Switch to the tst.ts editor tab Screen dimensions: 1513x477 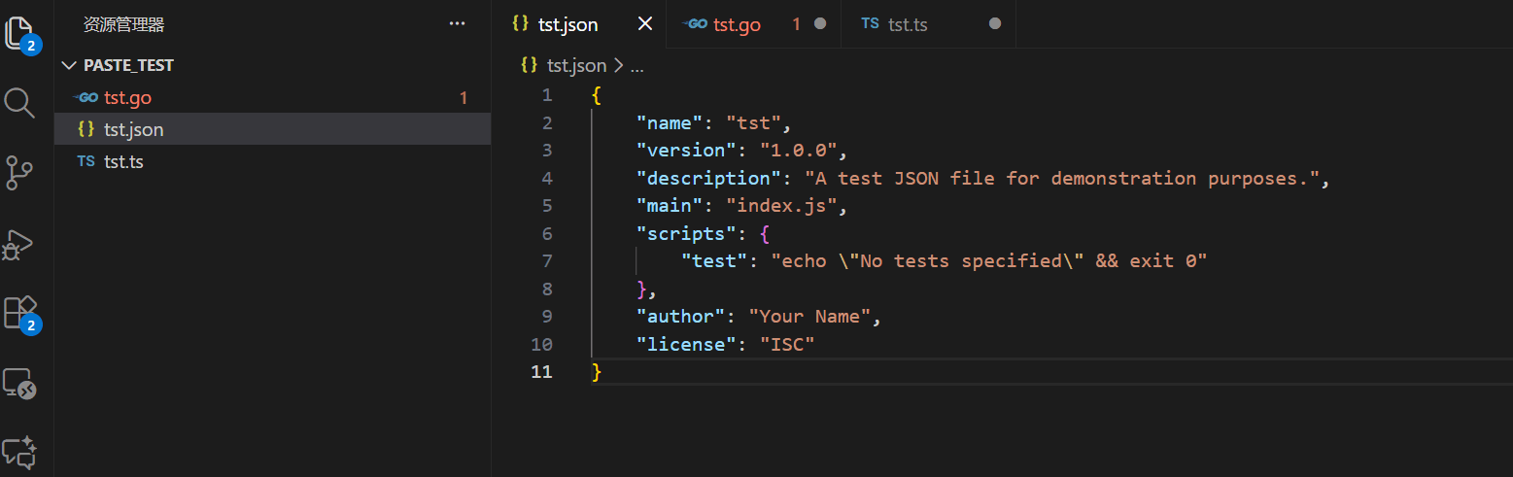(929, 24)
